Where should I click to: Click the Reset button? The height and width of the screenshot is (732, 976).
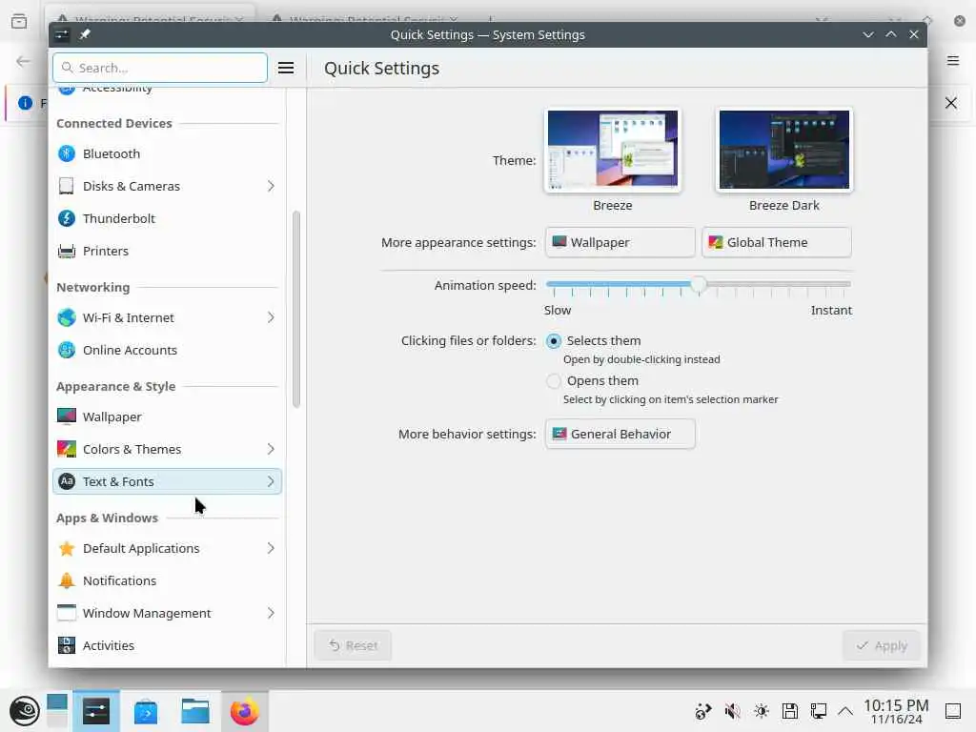353,645
